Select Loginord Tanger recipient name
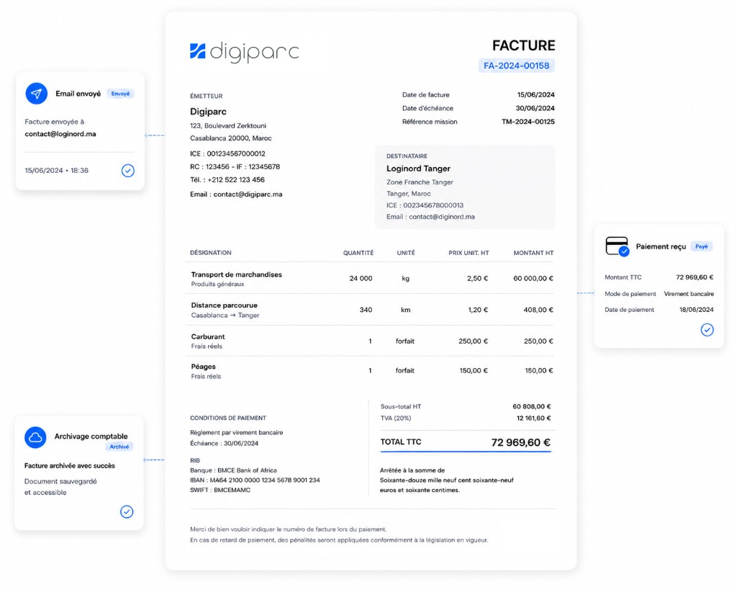The width and height of the screenshot is (737, 590). (x=418, y=169)
